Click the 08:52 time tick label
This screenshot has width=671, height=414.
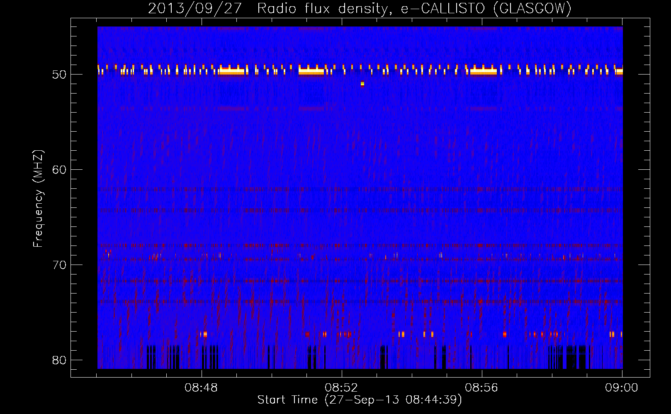(342, 388)
